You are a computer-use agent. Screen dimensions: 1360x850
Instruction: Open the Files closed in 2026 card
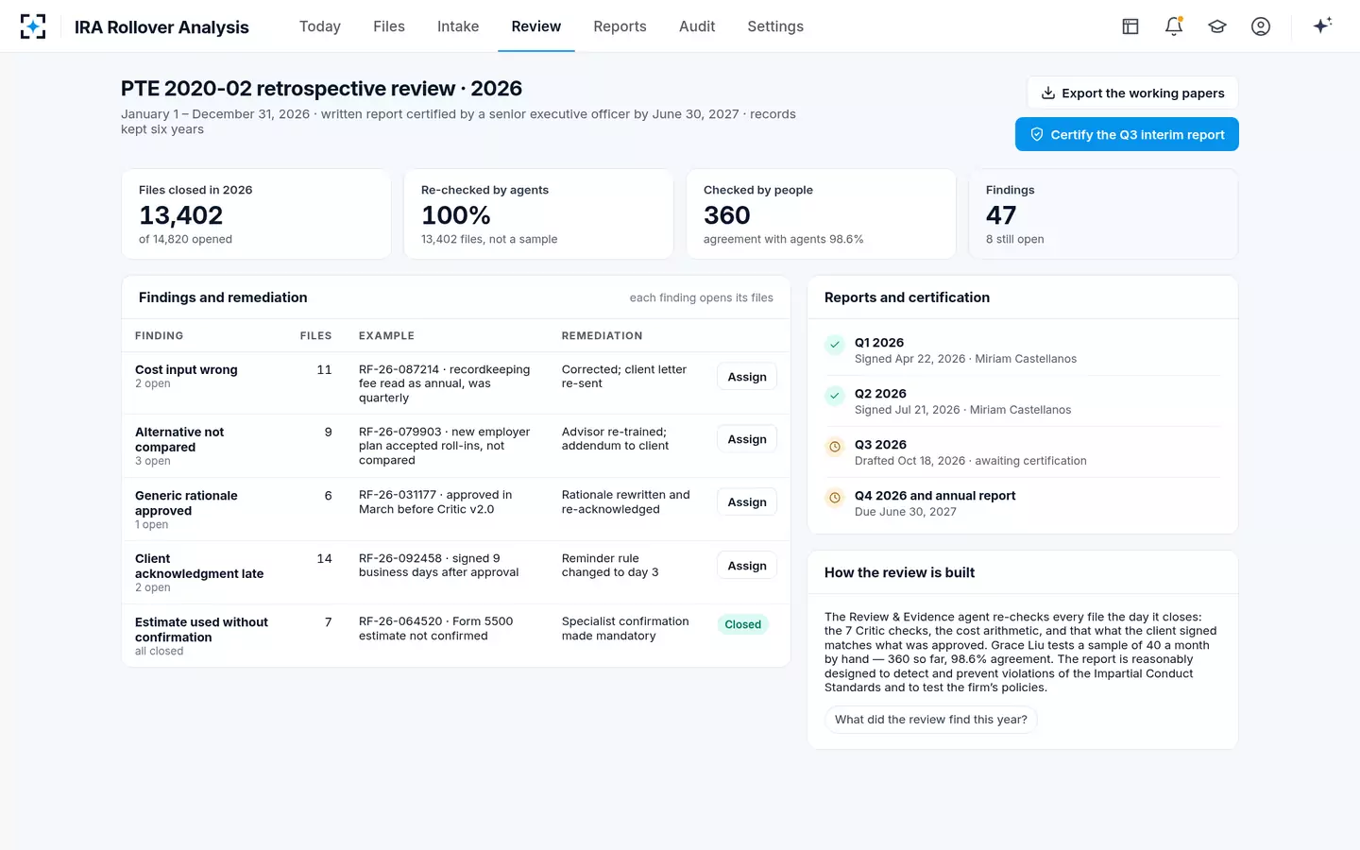click(256, 213)
